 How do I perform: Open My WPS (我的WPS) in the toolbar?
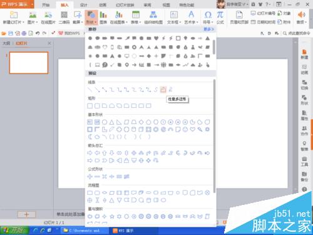pyautogui.click(x=69, y=33)
